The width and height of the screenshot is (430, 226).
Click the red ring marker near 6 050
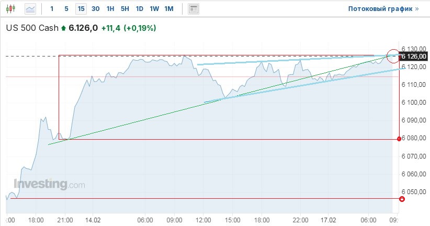[402, 199]
